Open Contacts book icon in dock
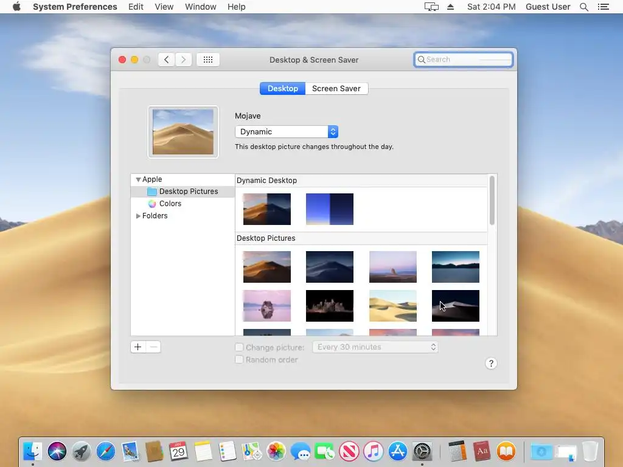This screenshot has height=467, width=623. 154,452
